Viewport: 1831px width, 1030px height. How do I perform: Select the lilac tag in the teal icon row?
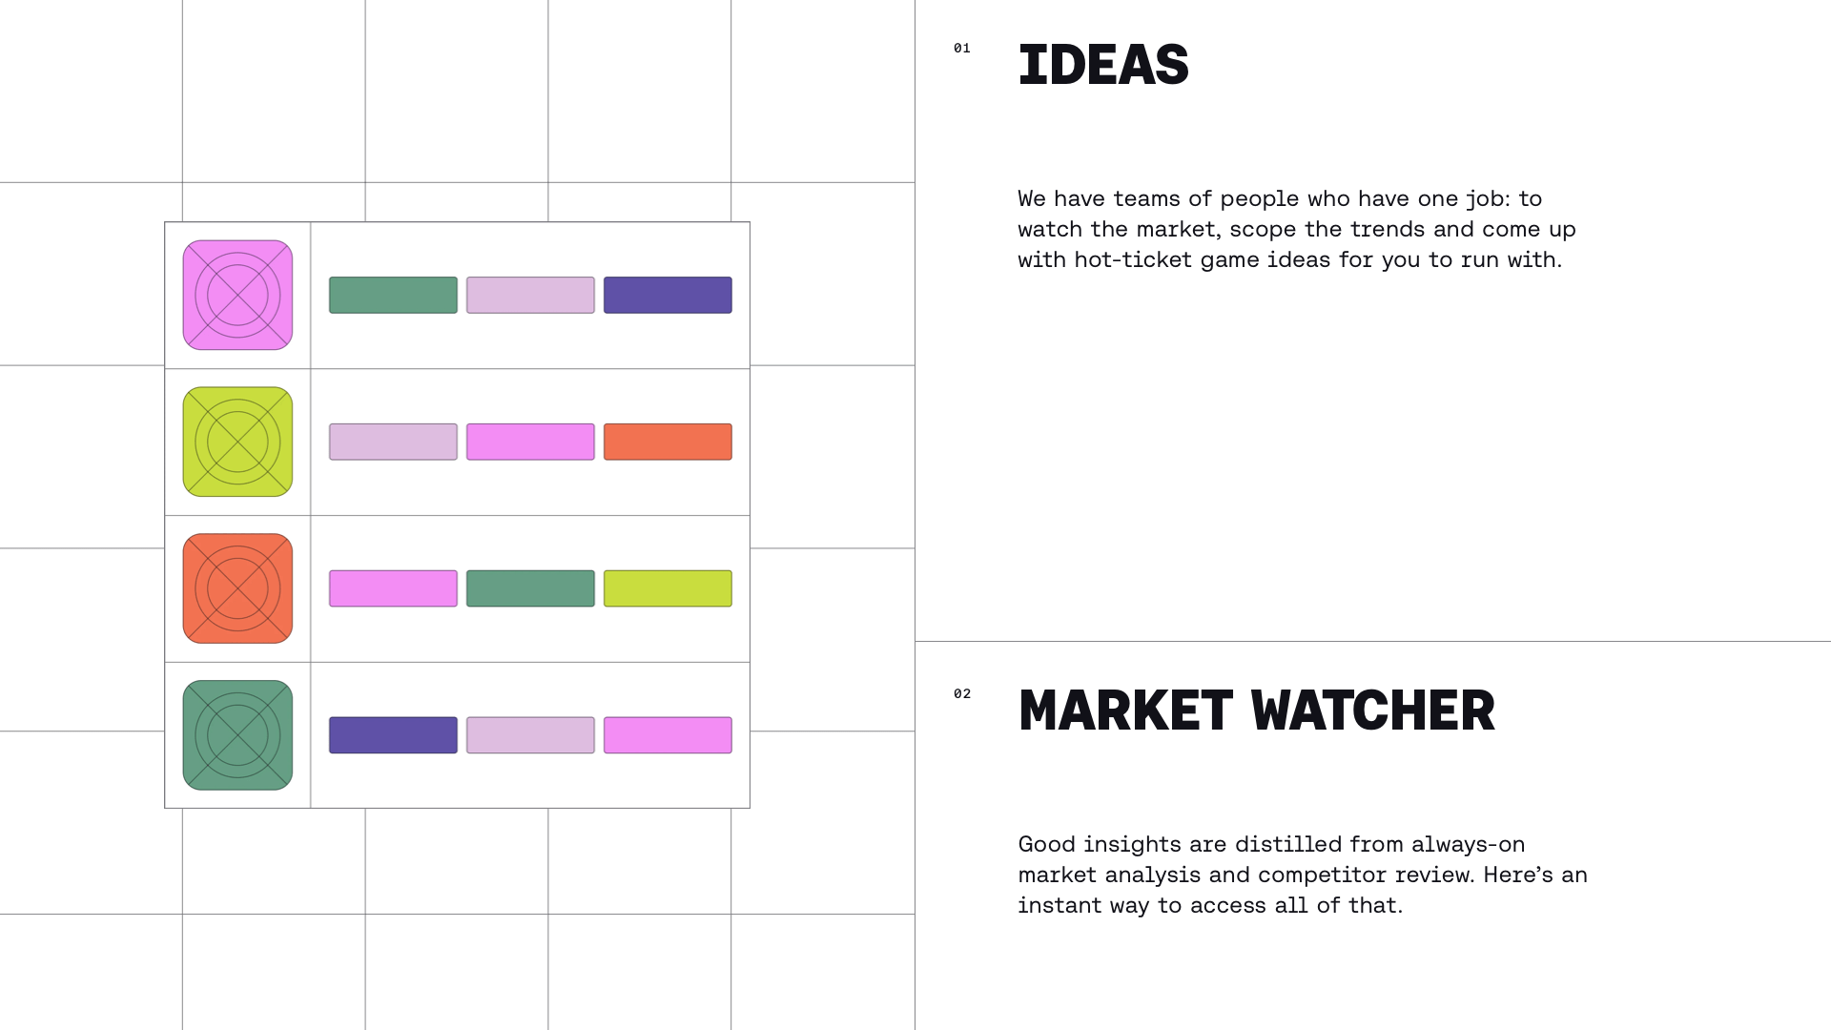point(530,735)
